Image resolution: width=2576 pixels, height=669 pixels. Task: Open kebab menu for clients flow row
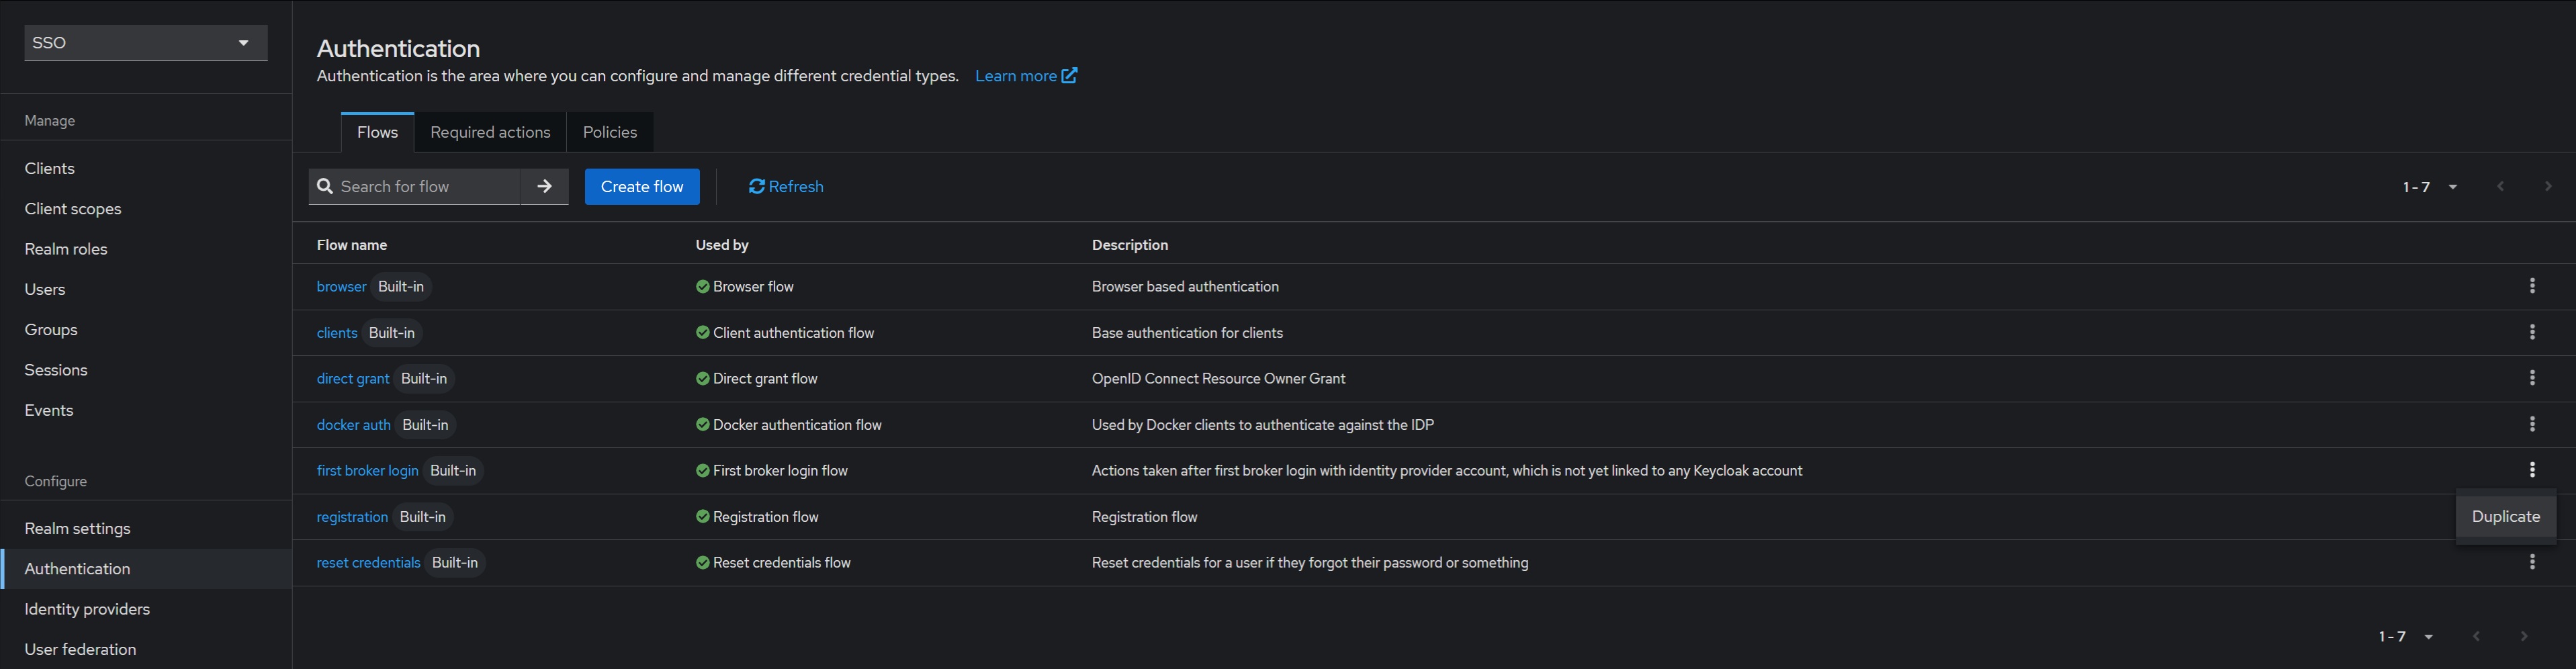click(2531, 332)
